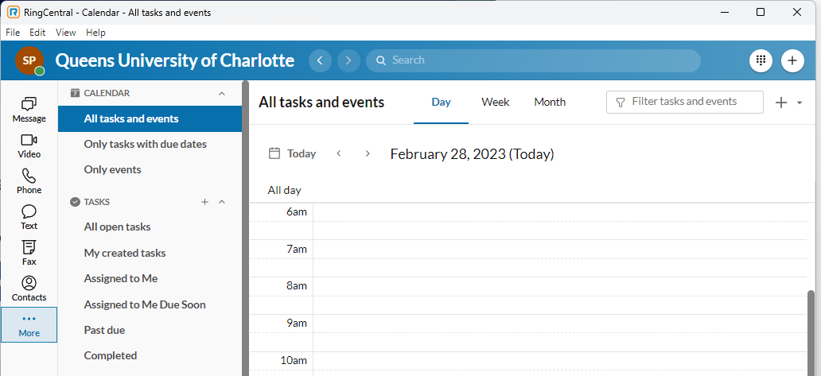Click the 7am time slot

pyautogui.click(x=560, y=258)
